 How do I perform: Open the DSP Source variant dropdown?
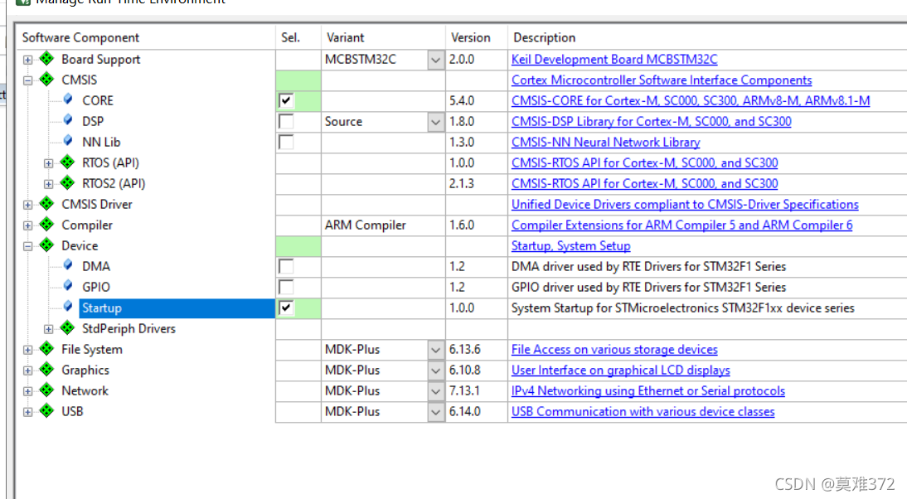(435, 122)
